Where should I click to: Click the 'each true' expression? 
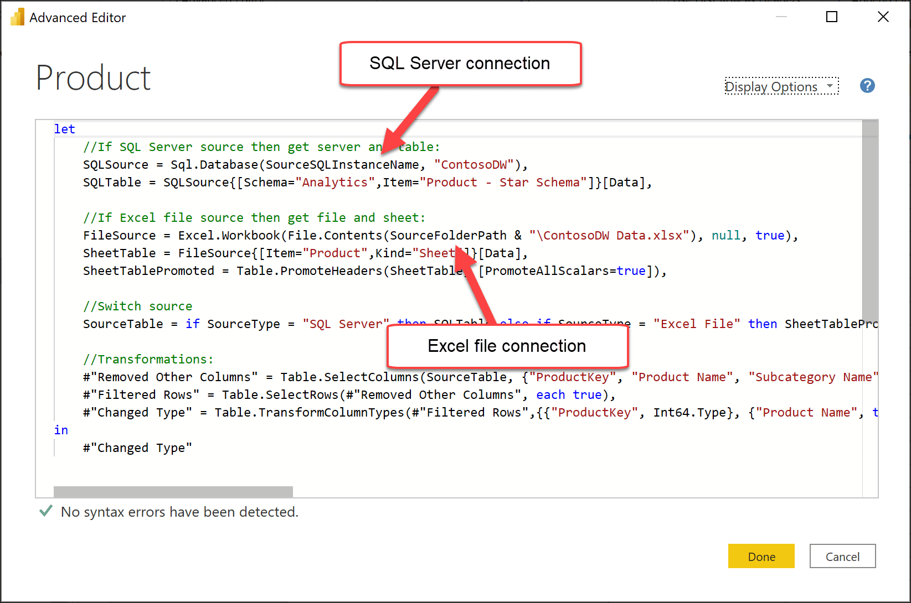point(569,394)
